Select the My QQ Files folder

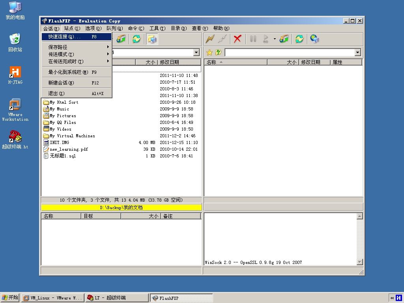click(63, 122)
